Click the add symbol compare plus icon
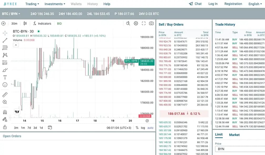This screenshot has width=265, height=155. point(3,23)
